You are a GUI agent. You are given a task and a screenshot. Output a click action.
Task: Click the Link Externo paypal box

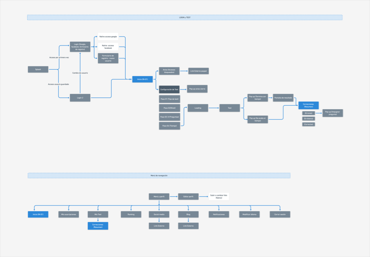click(x=198, y=71)
